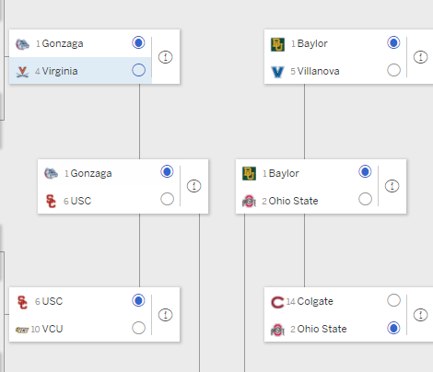Screen dimensions: 433x372
Task: Open info icon for Gonzaga vs USC matchup
Action: click(x=193, y=186)
